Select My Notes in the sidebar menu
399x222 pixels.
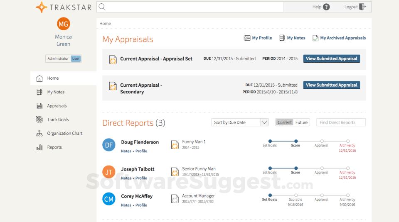56,92
